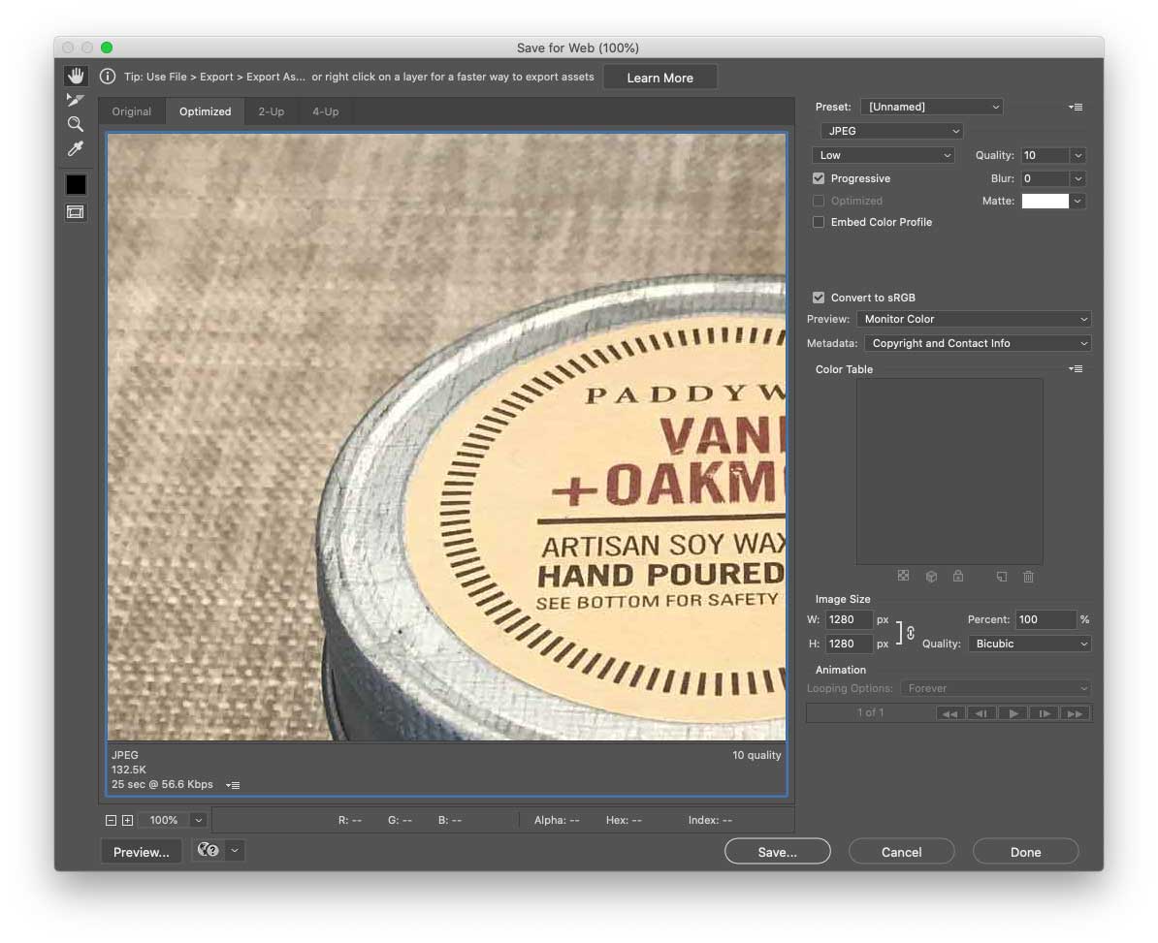Screen dimensions: 1158x943
Task: Click the black eyedropper color swatch
Action: click(76, 184)
